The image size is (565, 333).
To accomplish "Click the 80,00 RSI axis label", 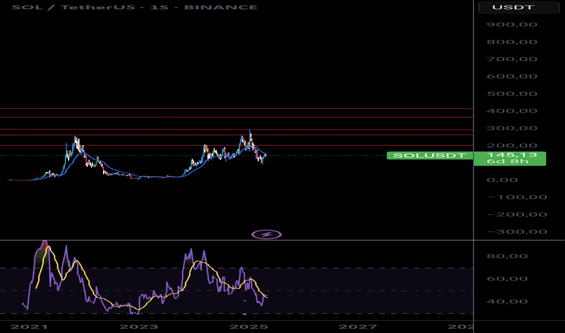I will (507, 256).
